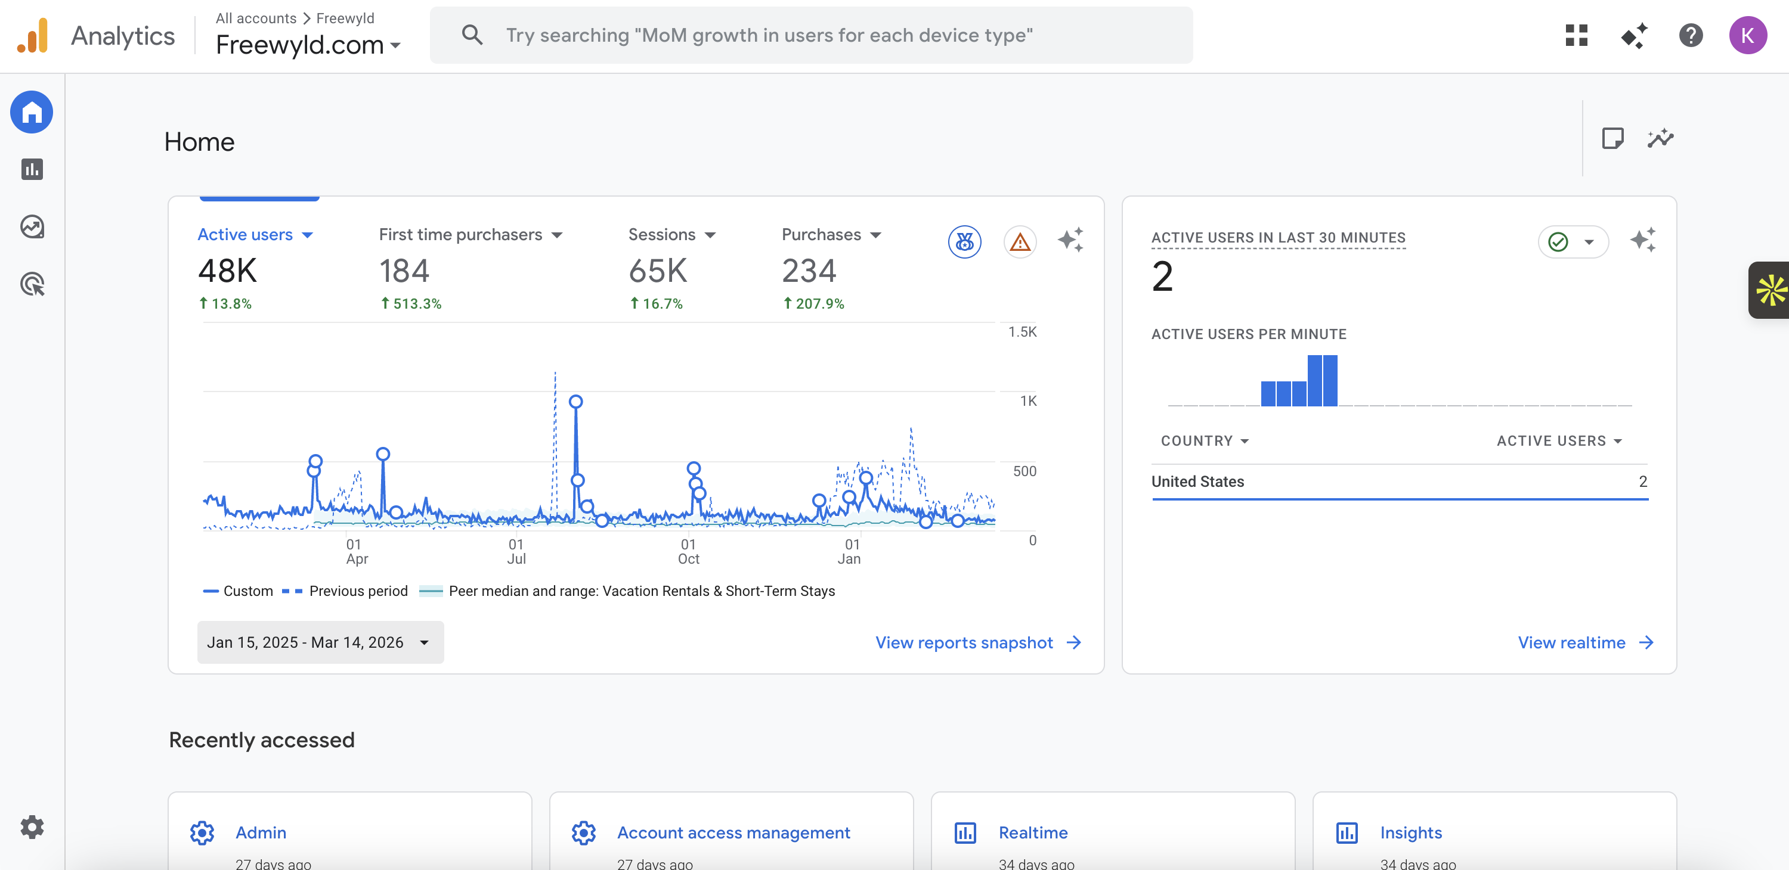Click arrow next to View reports snapshot

pos(1073,642)
